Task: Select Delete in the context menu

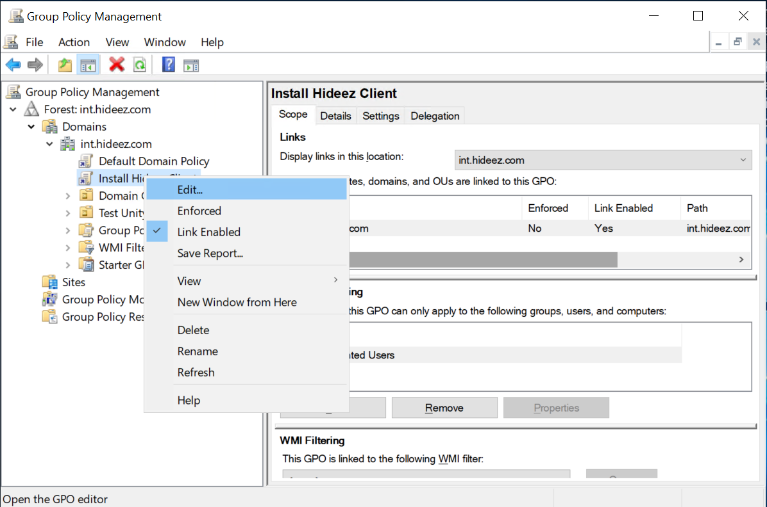Action: click(x=248, y=330)
